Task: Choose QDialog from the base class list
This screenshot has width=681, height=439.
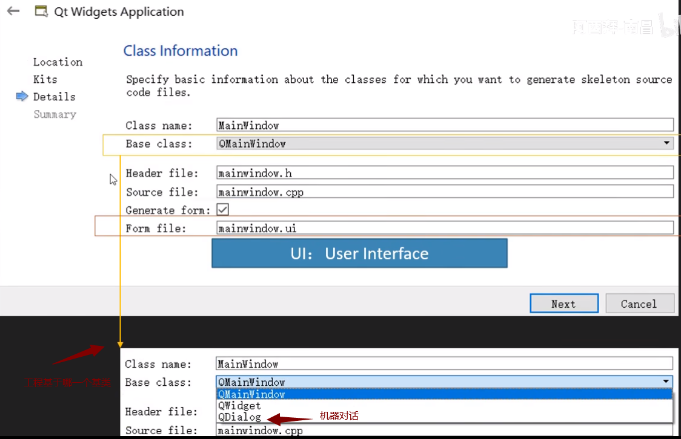Action: (x=239, y=417)
